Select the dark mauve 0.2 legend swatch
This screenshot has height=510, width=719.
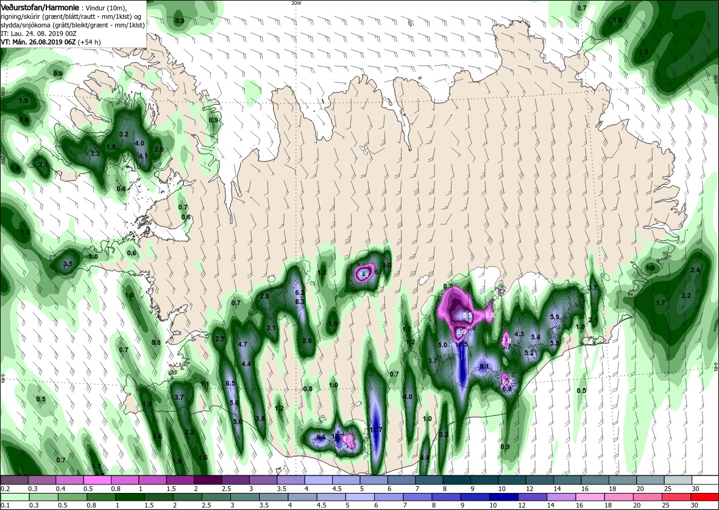[x=14, y=480]
